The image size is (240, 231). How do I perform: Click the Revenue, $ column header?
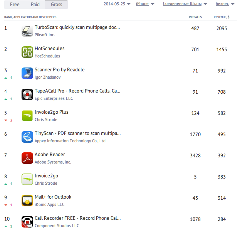coord(222,17)
